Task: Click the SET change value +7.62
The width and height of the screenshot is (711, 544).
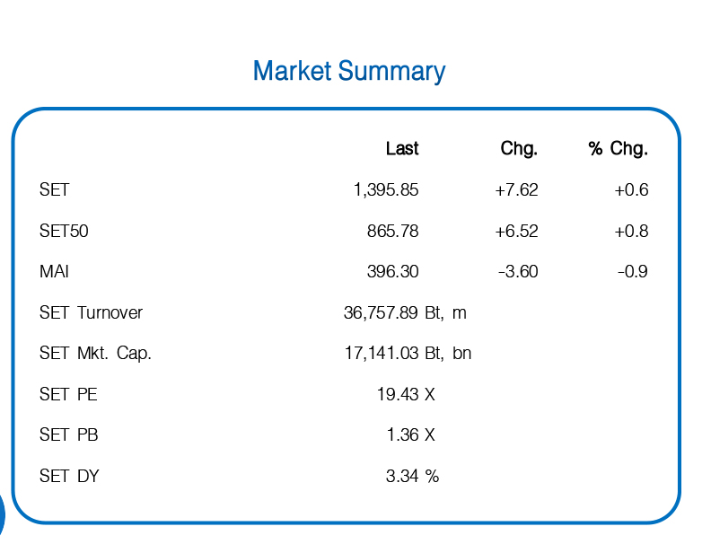Action: pos(516,190)
